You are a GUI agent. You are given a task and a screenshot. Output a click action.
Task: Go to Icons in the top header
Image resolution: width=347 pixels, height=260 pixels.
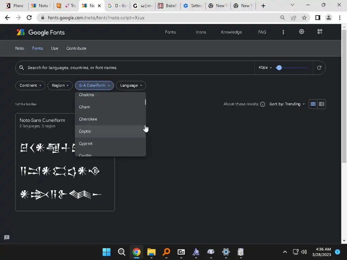pos(201,32)
